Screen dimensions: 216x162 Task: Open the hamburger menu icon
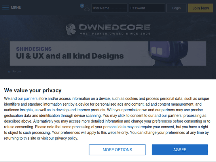[x=5, y=8]
